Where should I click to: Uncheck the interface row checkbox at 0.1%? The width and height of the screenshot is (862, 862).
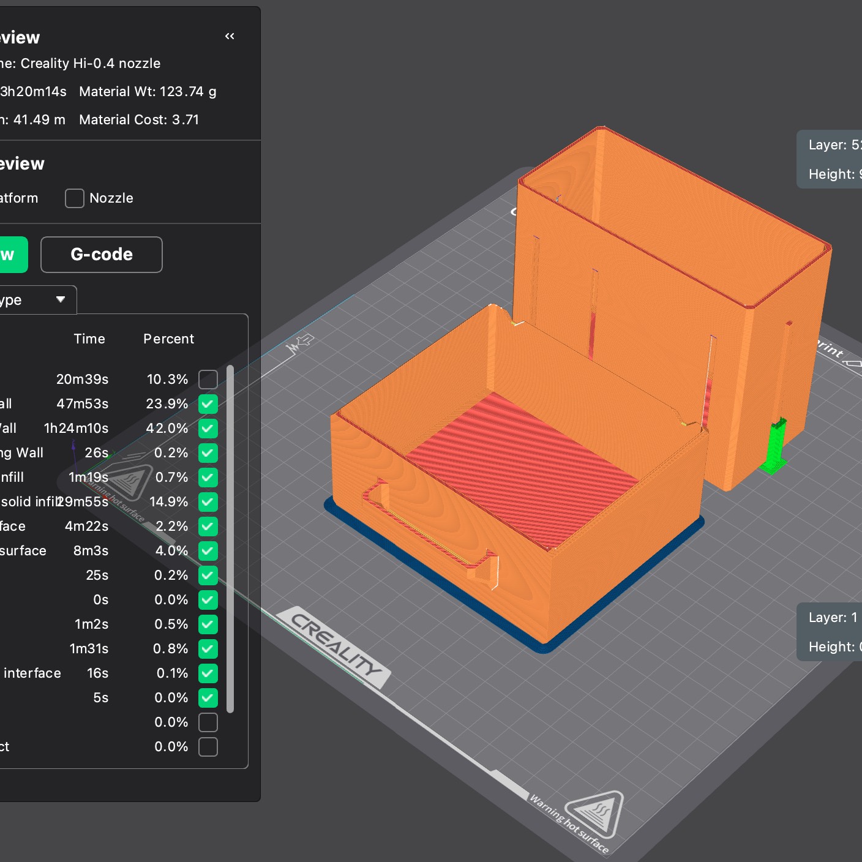[208, 673]
